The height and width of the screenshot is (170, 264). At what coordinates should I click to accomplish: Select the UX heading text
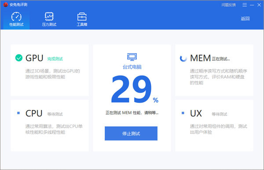pyautogui.click(x=196, y=113)
